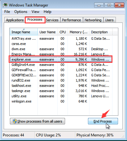Viewport: 127px width, 141px height.
Task: Open the Options menu
Action: [x=21, y=12]
